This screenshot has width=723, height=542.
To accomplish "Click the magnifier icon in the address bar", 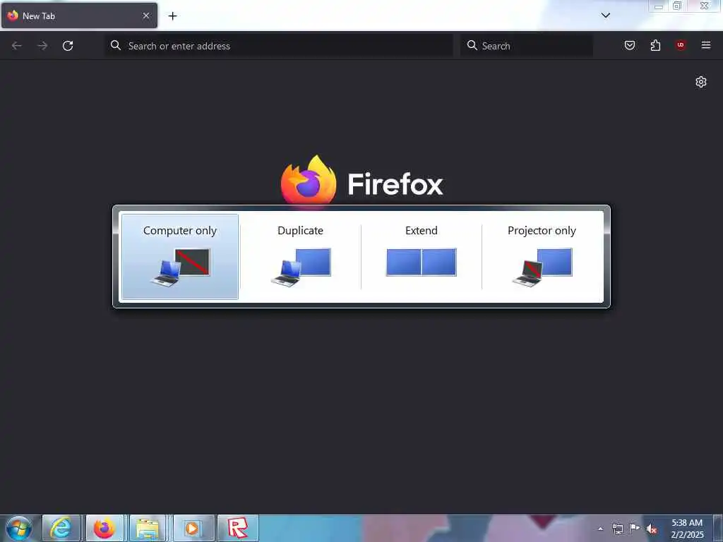I will (116, 45).
